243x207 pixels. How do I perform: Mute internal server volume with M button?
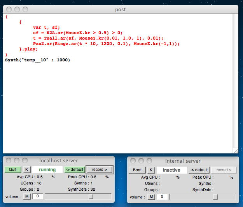[x=151, y=197]
